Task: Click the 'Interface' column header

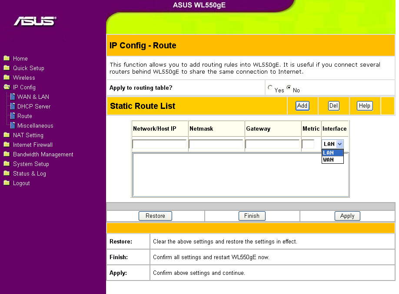Action: (x=334, y=129)
